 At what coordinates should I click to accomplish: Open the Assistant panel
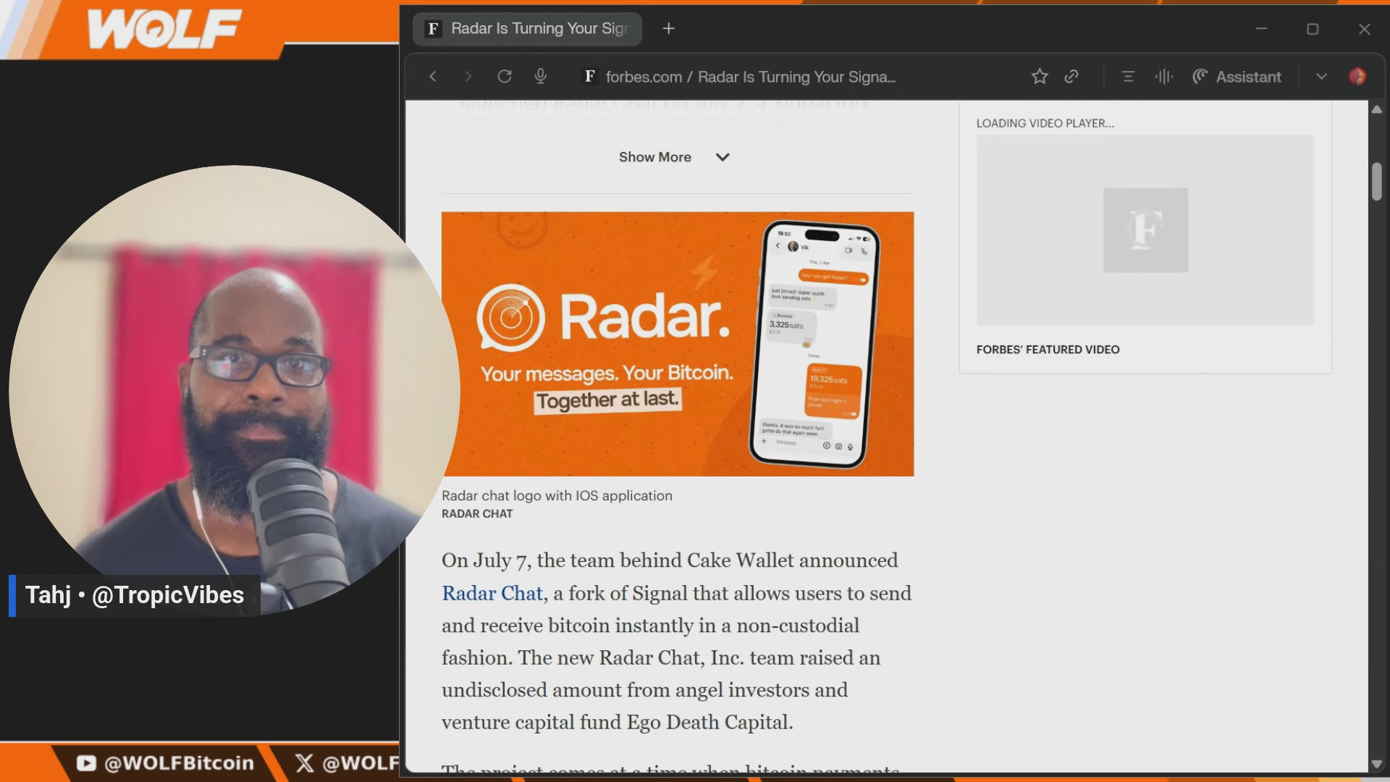(x=1237, y=77)
